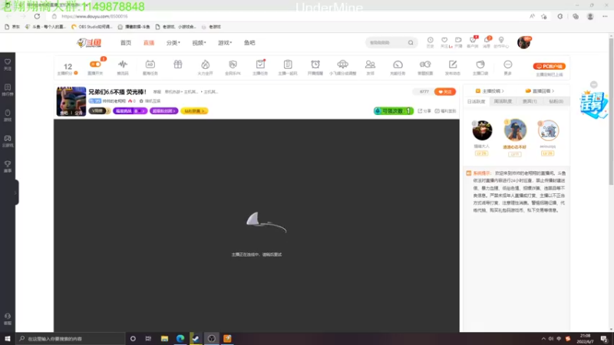Click the dark V badge button

[x=100, y=111]
